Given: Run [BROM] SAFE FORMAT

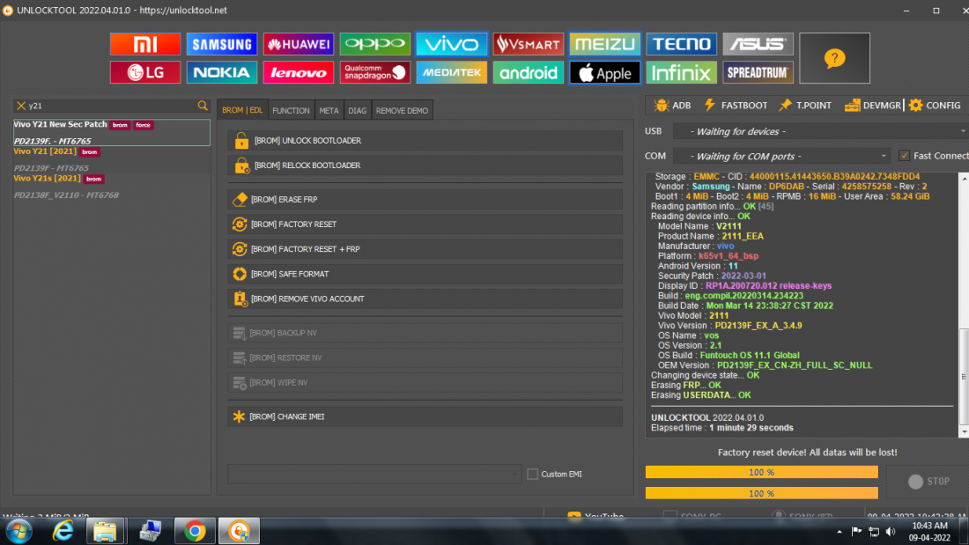Looking at the screenshot, I should click(425, 273).
